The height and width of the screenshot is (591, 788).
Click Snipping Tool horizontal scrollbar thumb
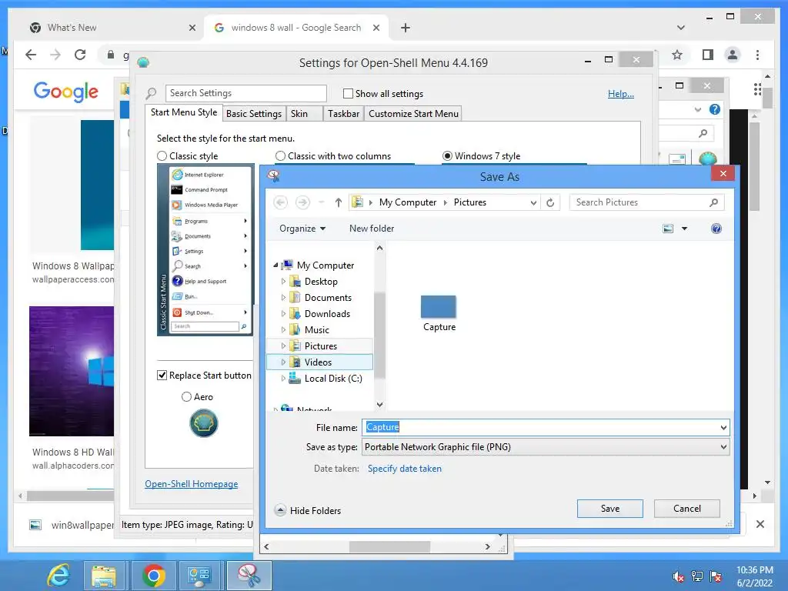(389, 546)
